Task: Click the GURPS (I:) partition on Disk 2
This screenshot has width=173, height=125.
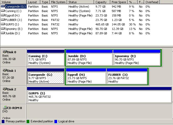Action: click(99, 96)
